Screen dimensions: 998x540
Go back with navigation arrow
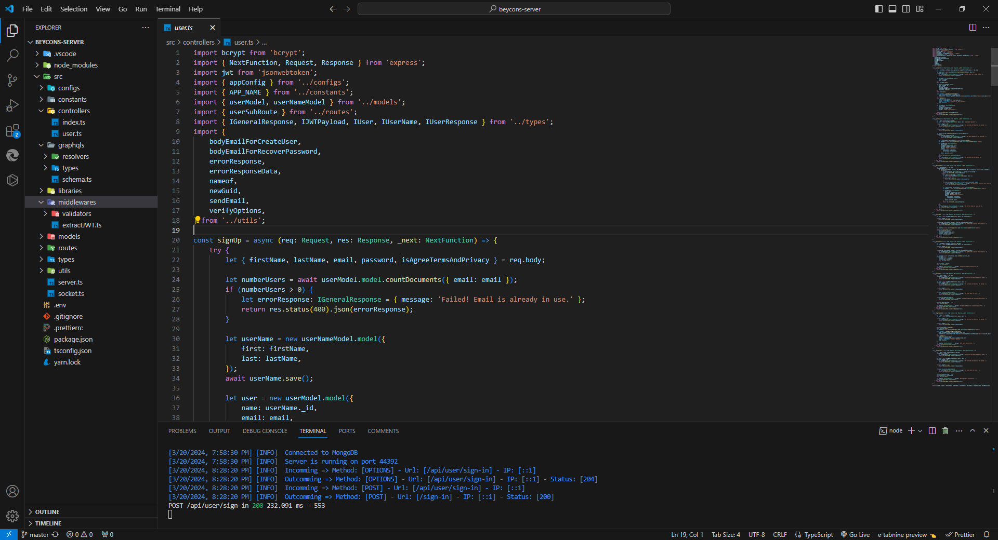click(x=333, y=9)
